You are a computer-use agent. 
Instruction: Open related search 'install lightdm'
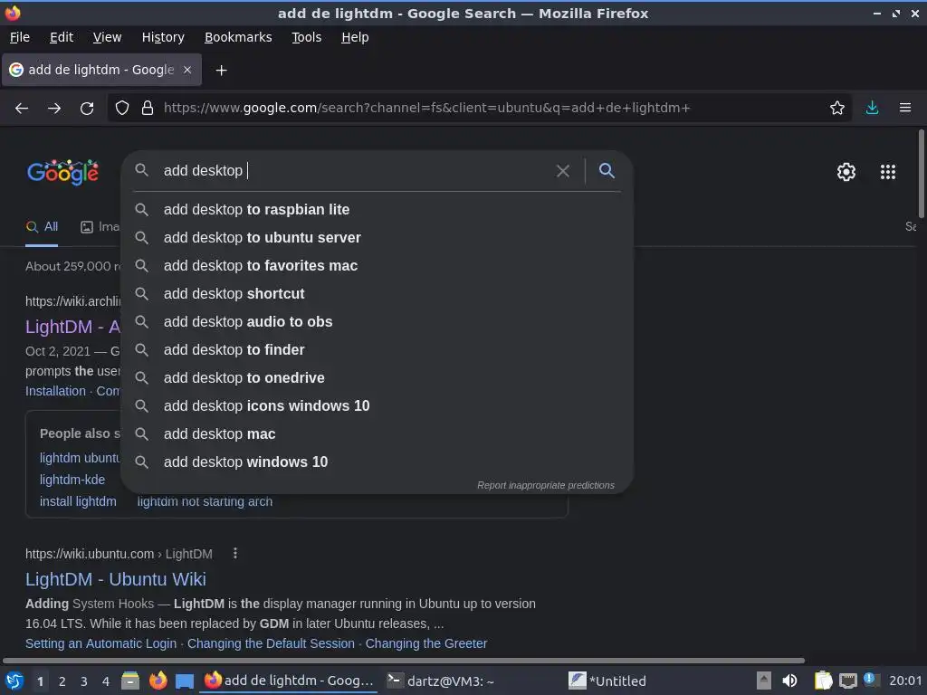78,501
